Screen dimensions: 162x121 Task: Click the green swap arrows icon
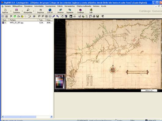pyautogui.click(x=15, y=16)
